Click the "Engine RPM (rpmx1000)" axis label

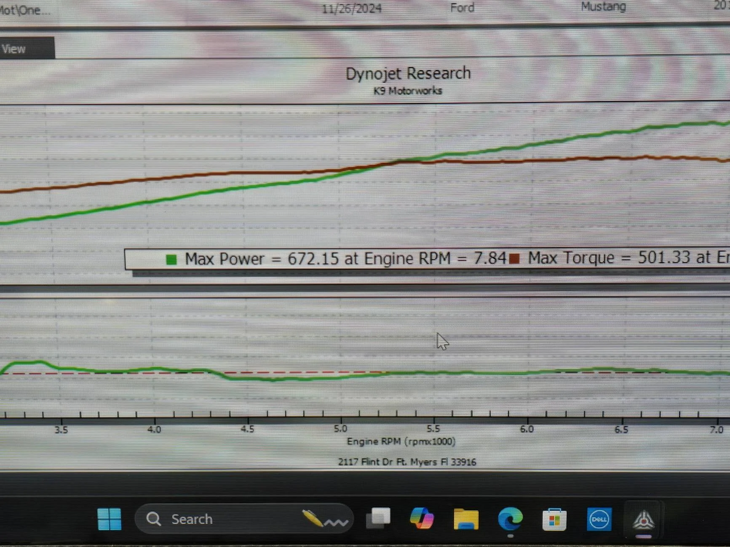[x=401, y=441]
